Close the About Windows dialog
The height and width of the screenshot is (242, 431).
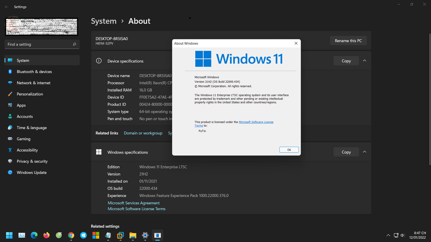(x=296, y=43)
